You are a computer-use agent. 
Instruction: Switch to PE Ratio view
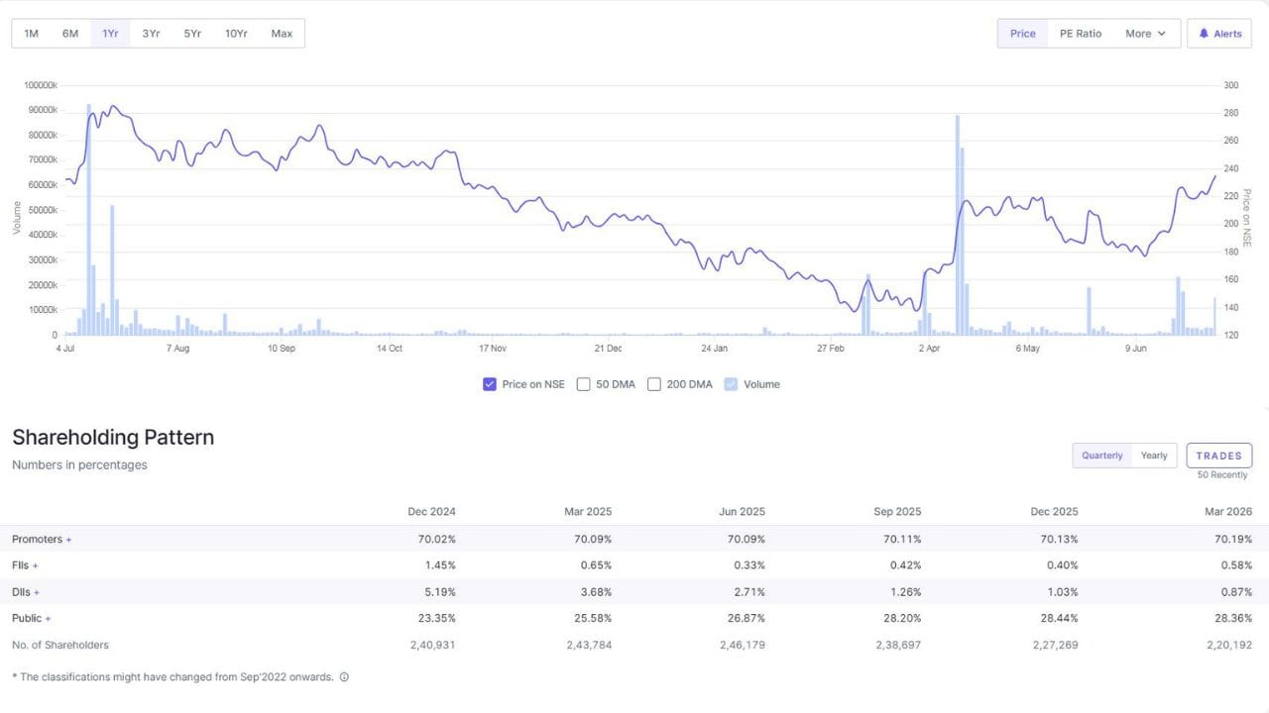[x=1081, y=34]
